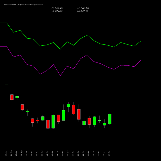Select the green candlestick for 28 Oct
Viewport: 161px width, 161px height.
(x=105, y=124)
